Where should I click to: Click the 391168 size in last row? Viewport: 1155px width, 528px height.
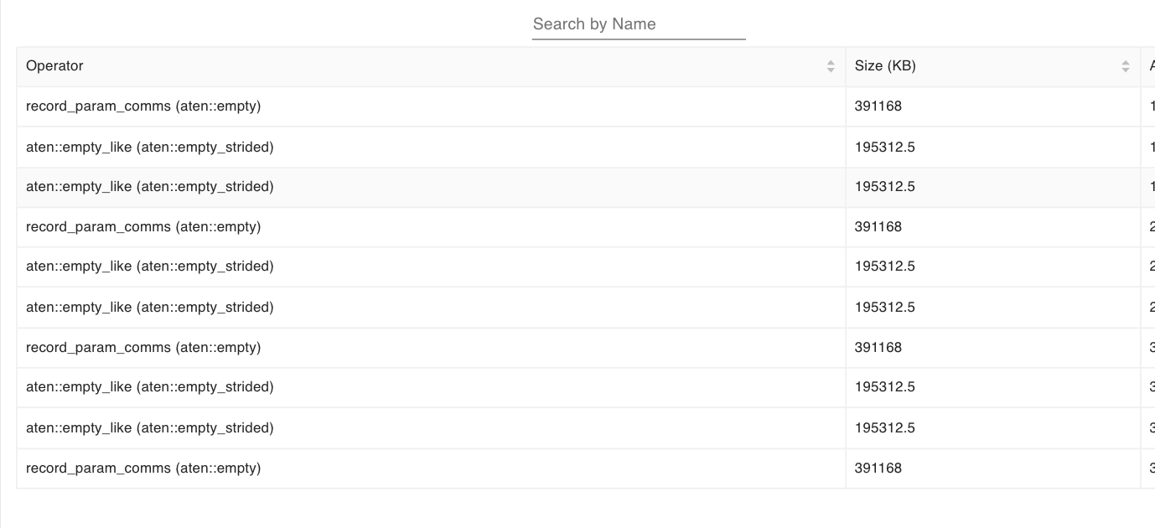[878, 468]
